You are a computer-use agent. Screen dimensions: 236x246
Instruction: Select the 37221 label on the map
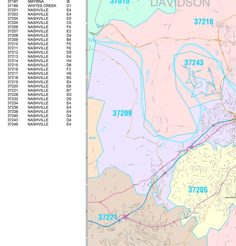coord(108,217)
